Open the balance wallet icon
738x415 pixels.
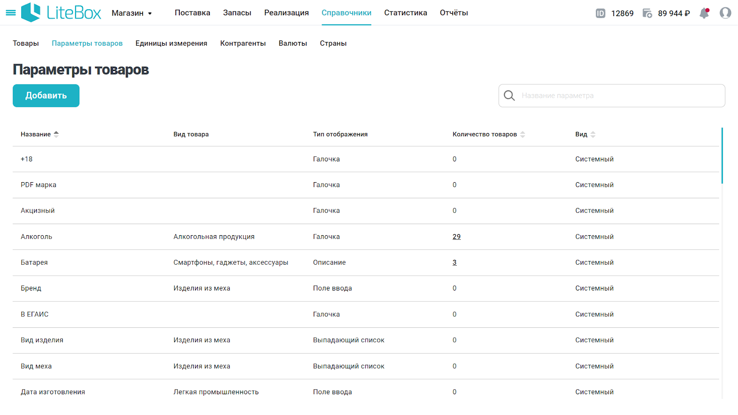tap(647, 13)
